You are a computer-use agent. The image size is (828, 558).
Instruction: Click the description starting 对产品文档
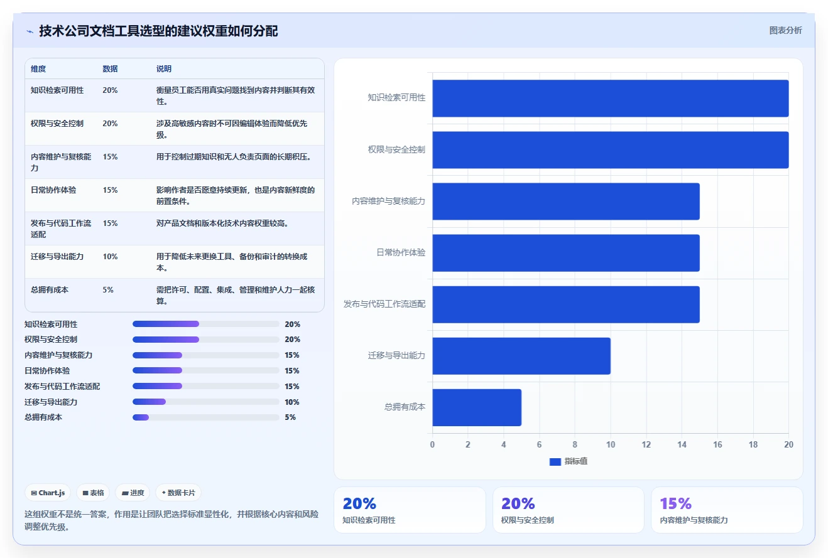[x=222, y=223]
